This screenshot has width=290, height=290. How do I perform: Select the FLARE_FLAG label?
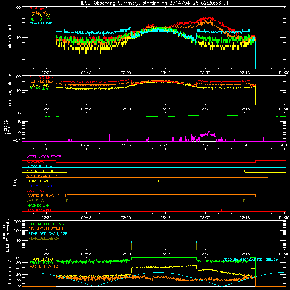pyautogui.click(x=38, y=181)
